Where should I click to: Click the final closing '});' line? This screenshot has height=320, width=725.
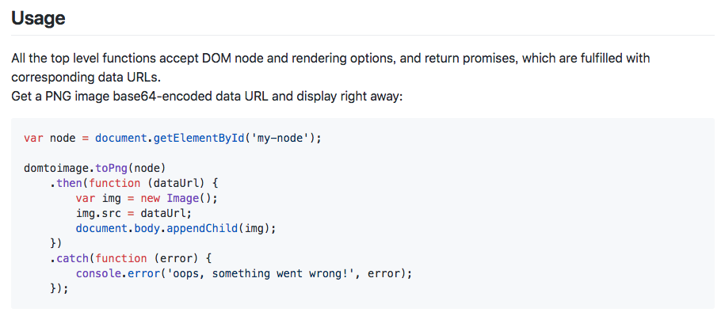coord(59,289)
